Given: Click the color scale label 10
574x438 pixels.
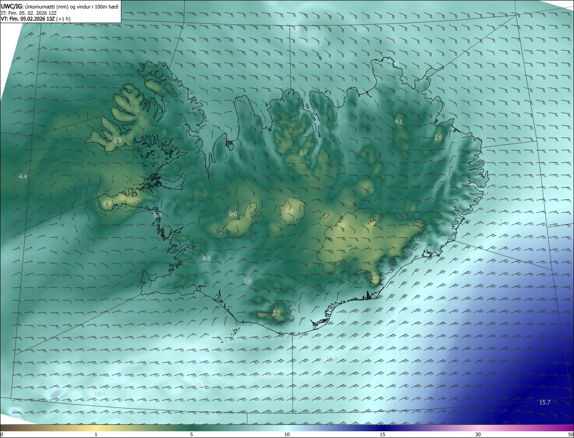Looking at the screenshot, I should (x=287, y=435).
